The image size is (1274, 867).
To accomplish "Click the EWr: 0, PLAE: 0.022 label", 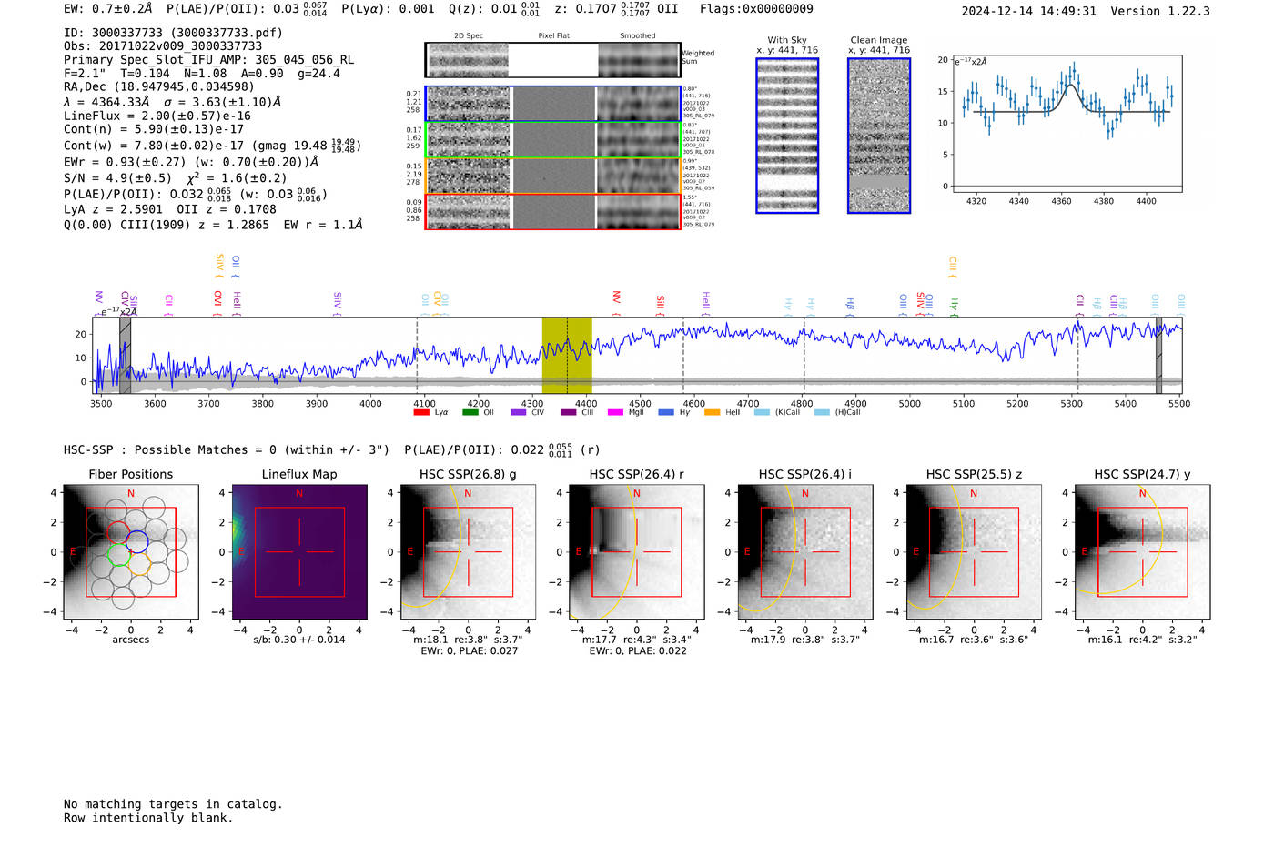I will click(x=638, y=651).
